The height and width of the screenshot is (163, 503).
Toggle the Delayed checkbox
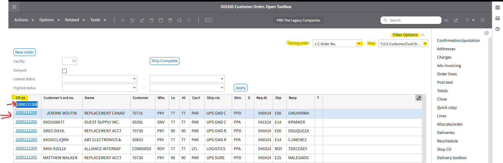pos(64,71)
